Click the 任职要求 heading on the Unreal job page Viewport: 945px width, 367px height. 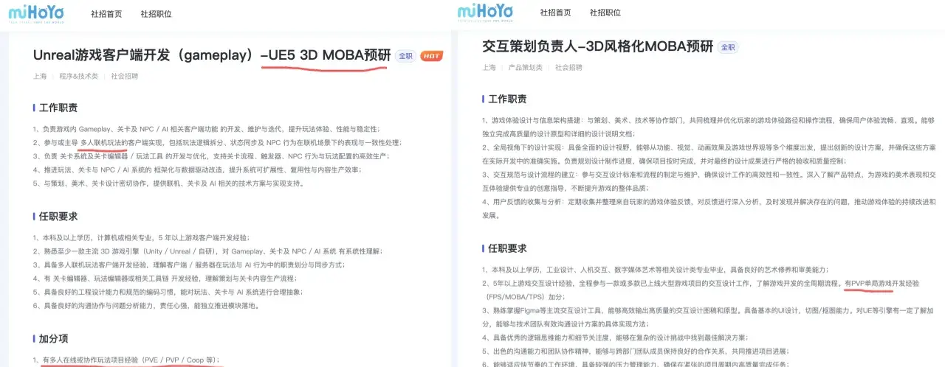58,217
